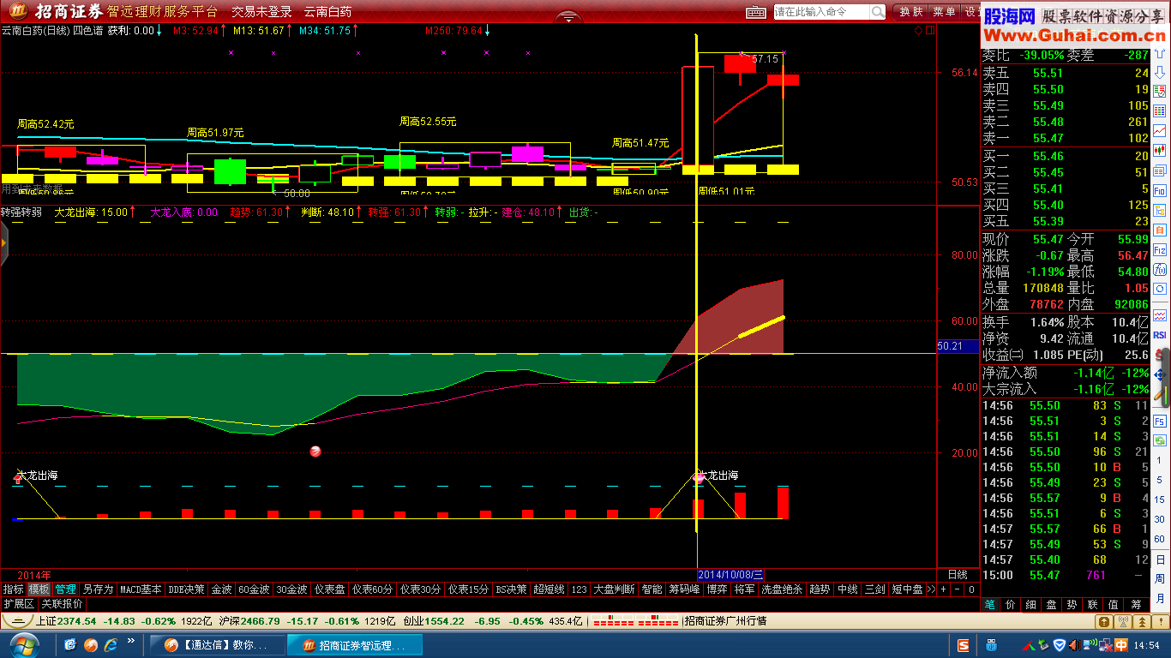Select 5-minute period in right toolbar
The image size is (1171, 658).
1159,480
